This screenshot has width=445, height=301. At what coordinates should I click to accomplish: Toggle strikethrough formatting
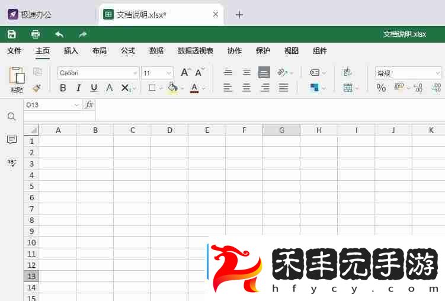(110, 88)
